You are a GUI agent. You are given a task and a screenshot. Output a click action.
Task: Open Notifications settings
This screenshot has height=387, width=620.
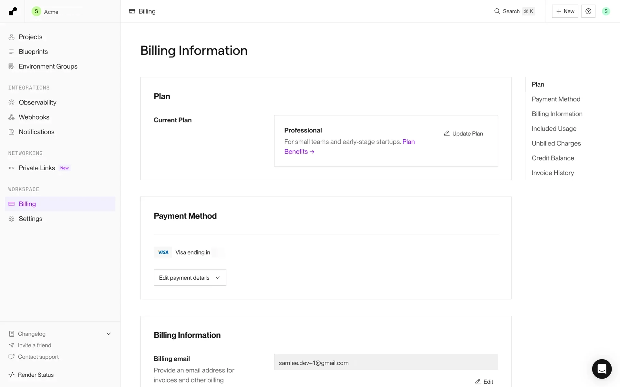36,132
